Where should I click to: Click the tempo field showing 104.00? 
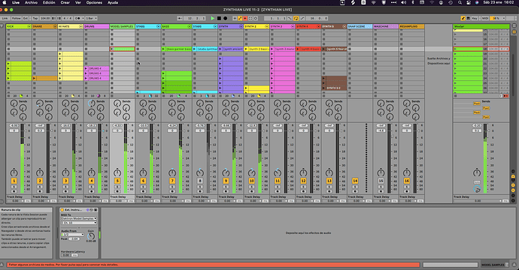tap(45, 19)
